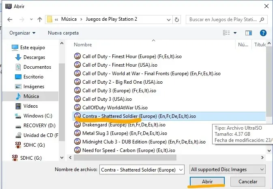Open RECOVERY (D:) drive
The height and width of the screenshot is (189, 273).
tap(35, 126)
